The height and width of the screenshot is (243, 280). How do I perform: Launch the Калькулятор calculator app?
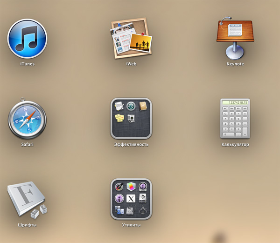click(x=235, y=118)
